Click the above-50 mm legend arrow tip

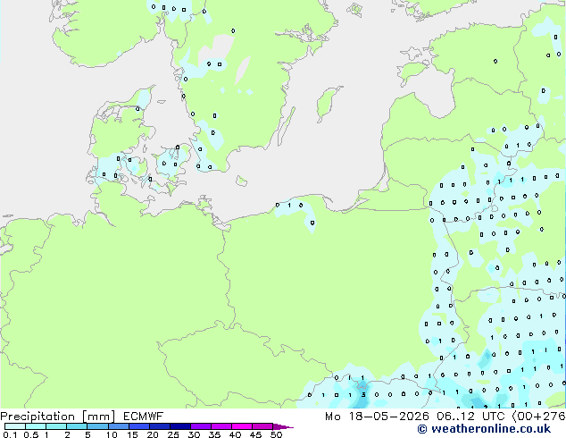(283, 426)
